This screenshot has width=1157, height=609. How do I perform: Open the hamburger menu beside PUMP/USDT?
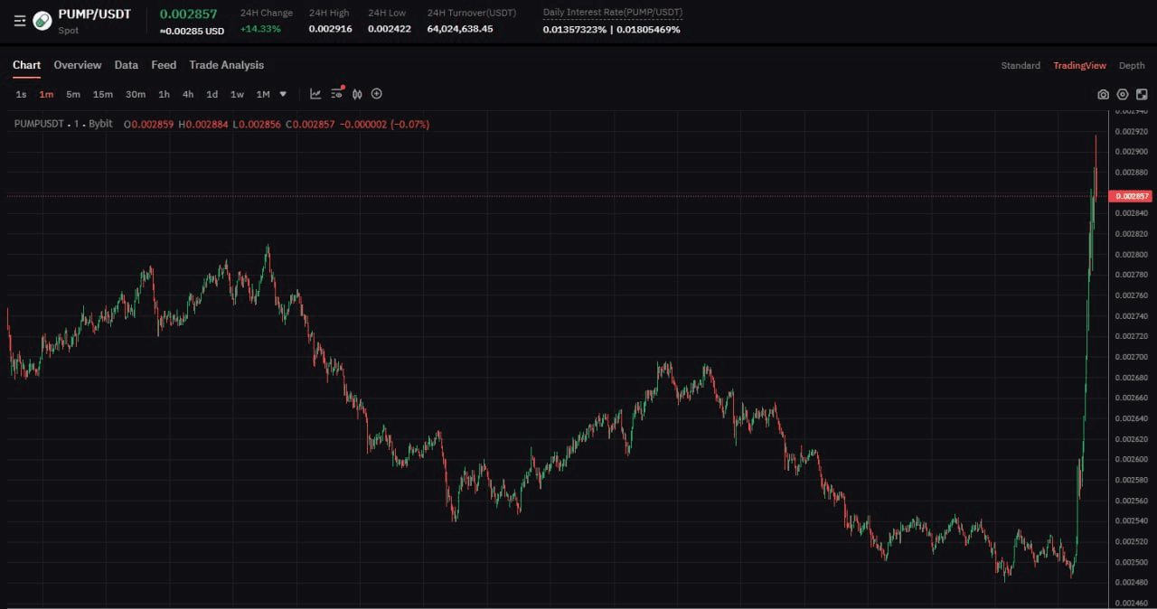click(x=20, y=21)
